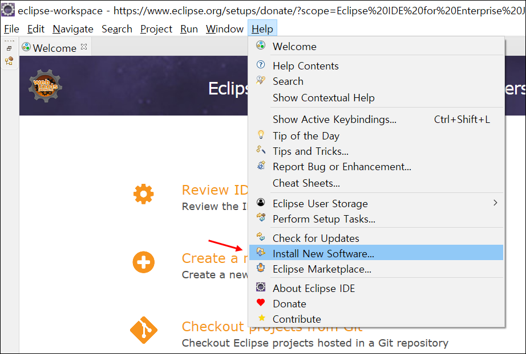
Task: Click the Install New Software icon
Action: tap(261, 252)
